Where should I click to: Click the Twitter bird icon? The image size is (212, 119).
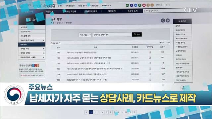pos(135,5)
